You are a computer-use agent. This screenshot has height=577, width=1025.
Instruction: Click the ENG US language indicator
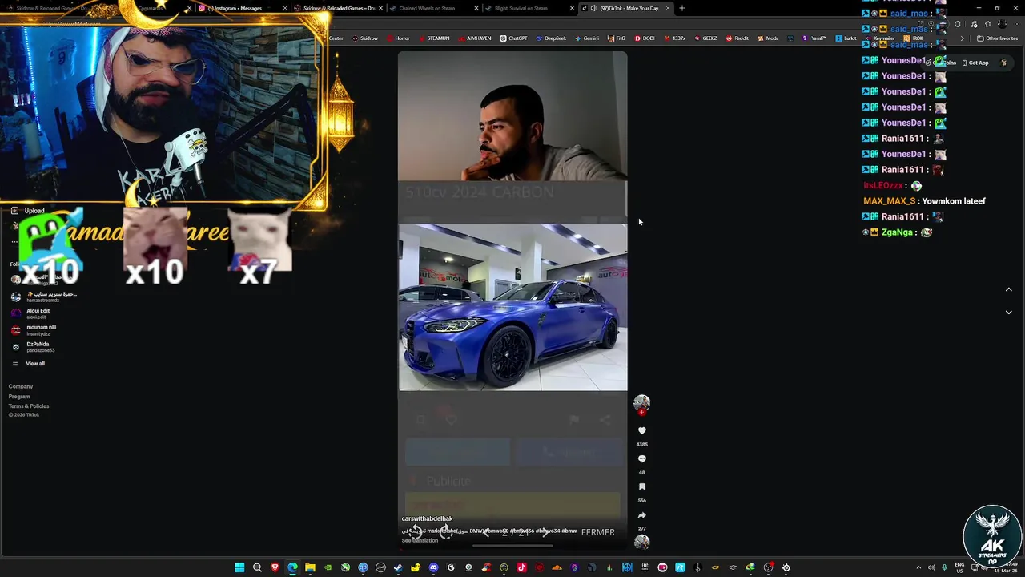pos(959,567)
